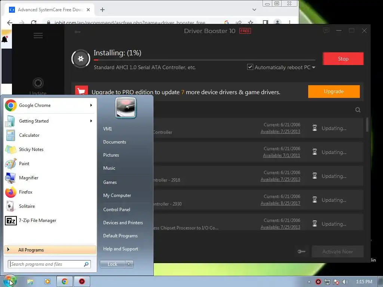This screenshot has height=287, width=383.
Task: Close the Advanced SystemCare Chrome tab
Action: pos(88,10)
